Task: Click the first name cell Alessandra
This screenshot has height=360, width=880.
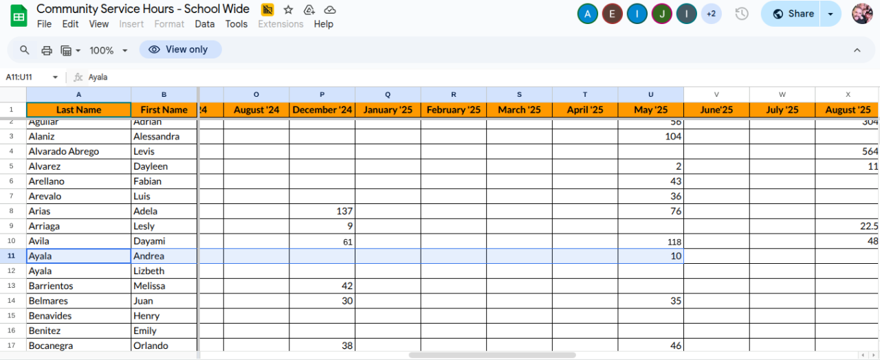Action: click(x=164, y=136)
